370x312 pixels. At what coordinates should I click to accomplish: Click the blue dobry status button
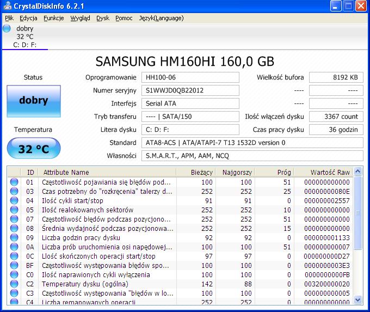tap(34, 101)
